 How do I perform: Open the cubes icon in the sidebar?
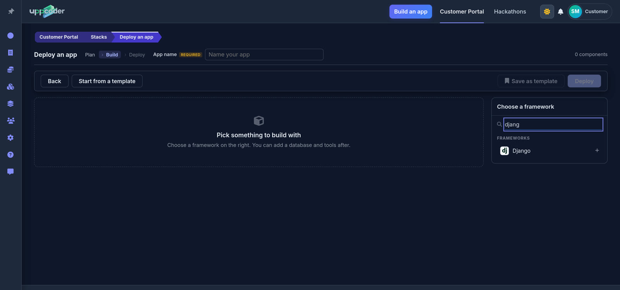10,87
